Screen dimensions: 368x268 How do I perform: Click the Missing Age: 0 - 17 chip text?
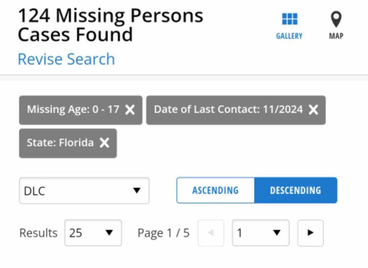73,109
